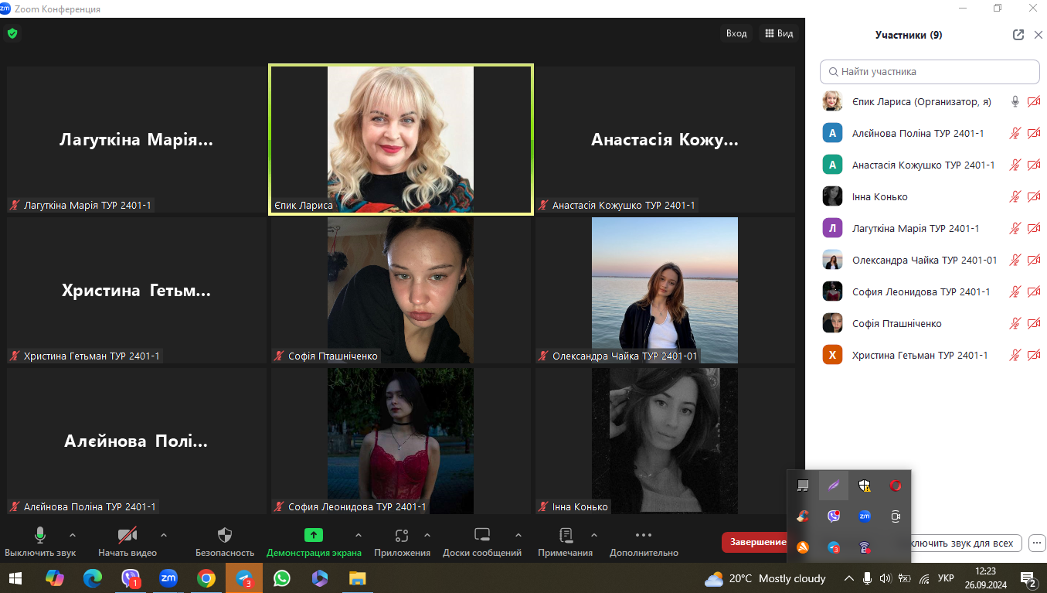This screenshot has height=593, width=1047.
Task: Open the Безопасность security shield
Action: (x=225, y=536)
